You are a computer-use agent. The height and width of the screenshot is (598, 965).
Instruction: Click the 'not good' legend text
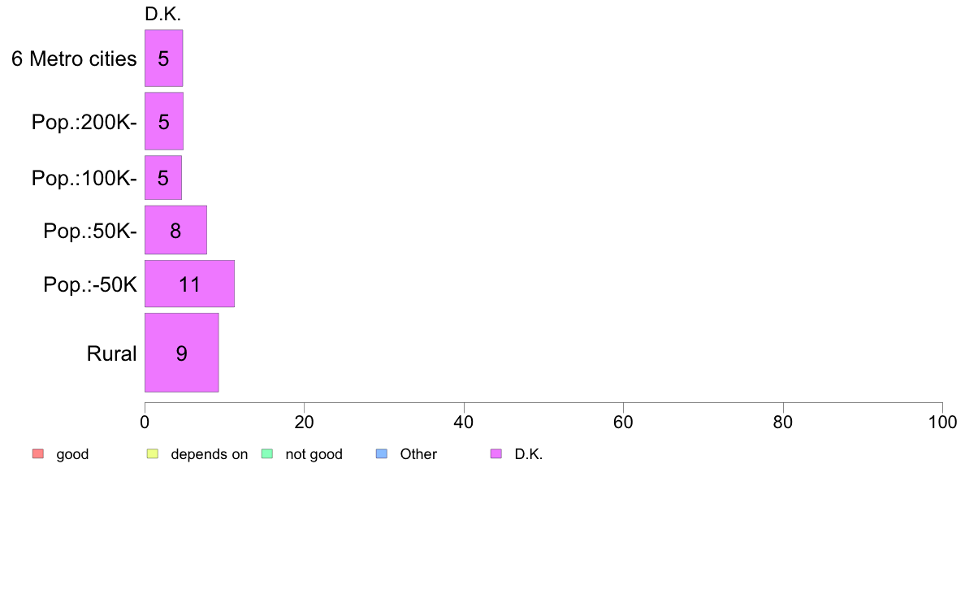pyautogui.click(x=314, y=454)
